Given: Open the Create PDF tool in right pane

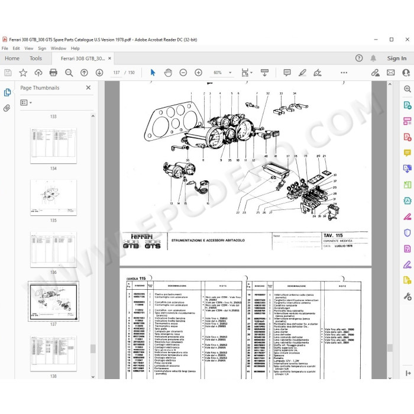Looking at the screenshot, I should [407, 137].
